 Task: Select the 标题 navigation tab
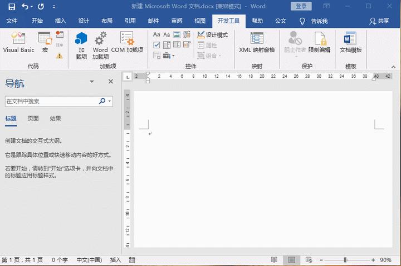click(11, 119)
